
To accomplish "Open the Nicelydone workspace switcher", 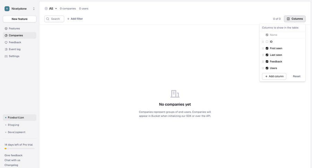I will click(x=19, y=9).
